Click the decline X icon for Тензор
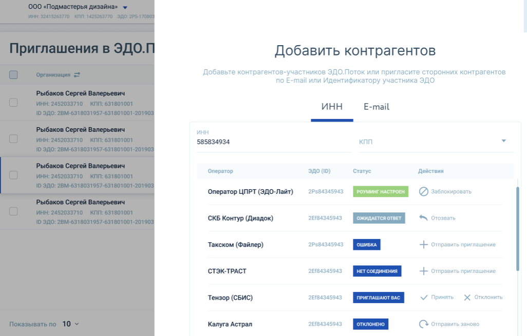Screen dimensions: 527x336 point(467,298)
